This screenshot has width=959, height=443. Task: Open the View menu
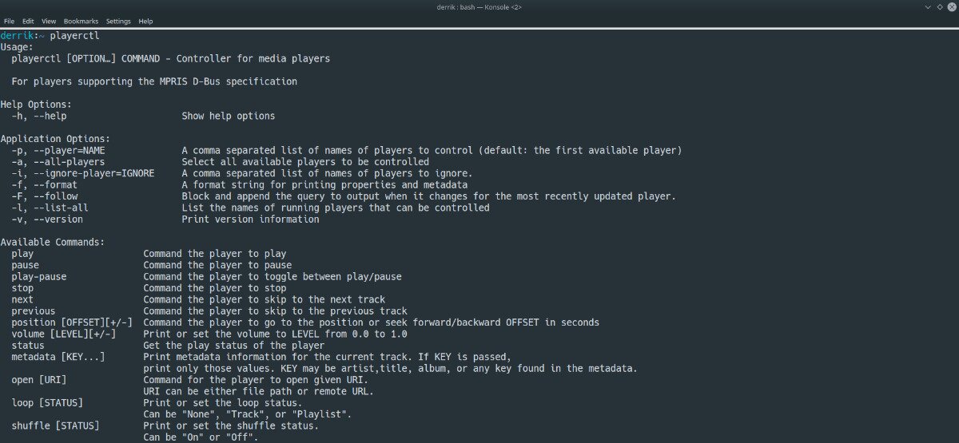tap(49, 21)
